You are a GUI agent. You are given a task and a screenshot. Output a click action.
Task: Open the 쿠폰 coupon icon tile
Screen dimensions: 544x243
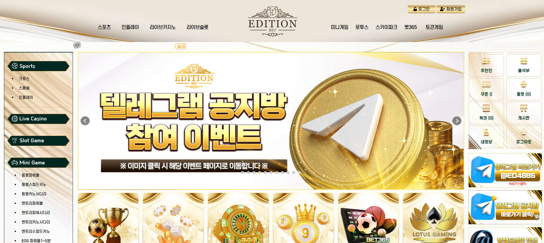pos(486,89)
